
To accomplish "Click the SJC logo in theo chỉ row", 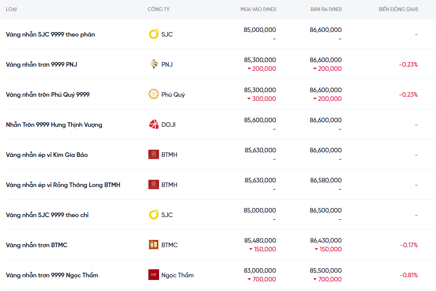I will pos(153,215).
